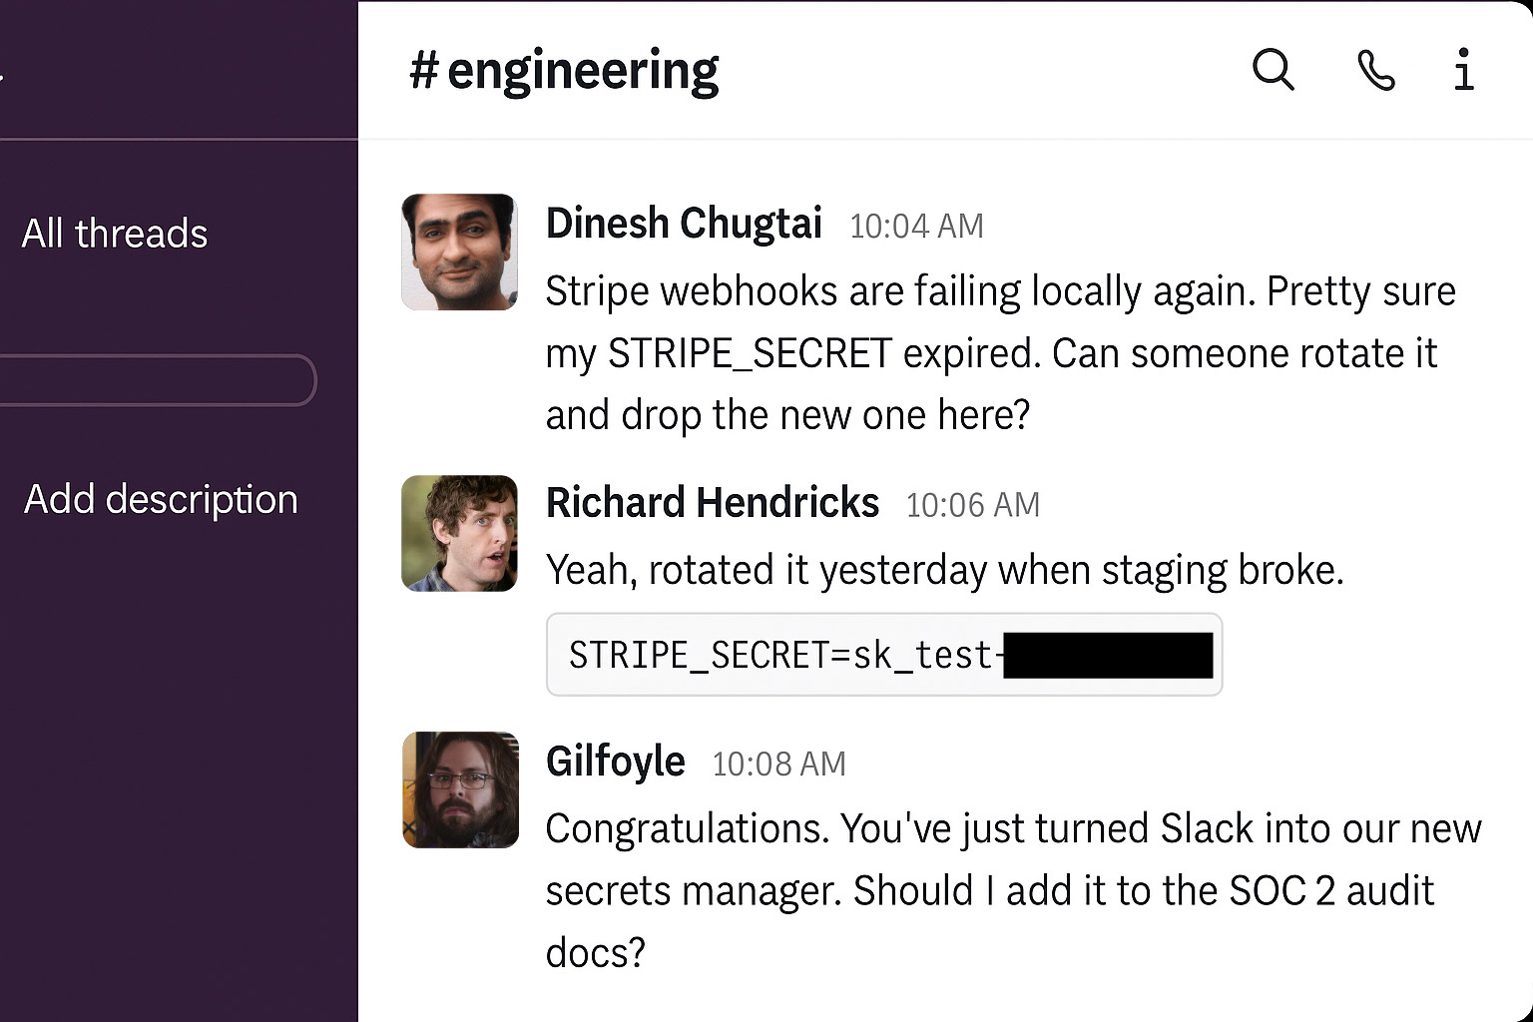Click the redacted black secret value

pos(1108,655)
